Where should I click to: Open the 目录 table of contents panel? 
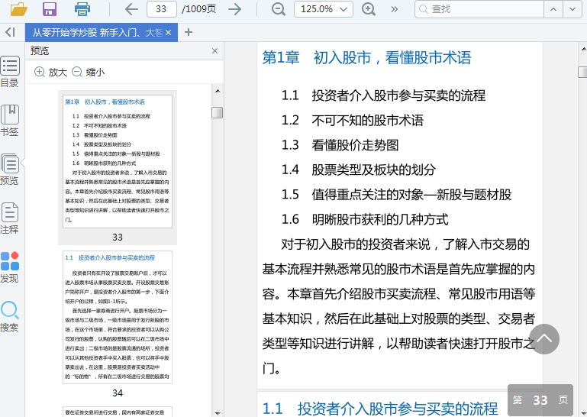click(x=10, y=72)
